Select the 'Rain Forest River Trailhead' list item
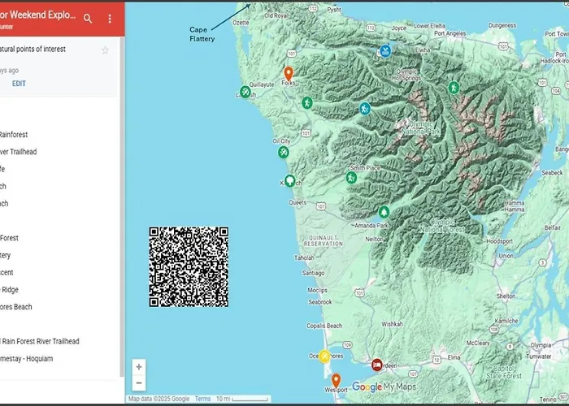Screen dimensions: 569x406 40,342
